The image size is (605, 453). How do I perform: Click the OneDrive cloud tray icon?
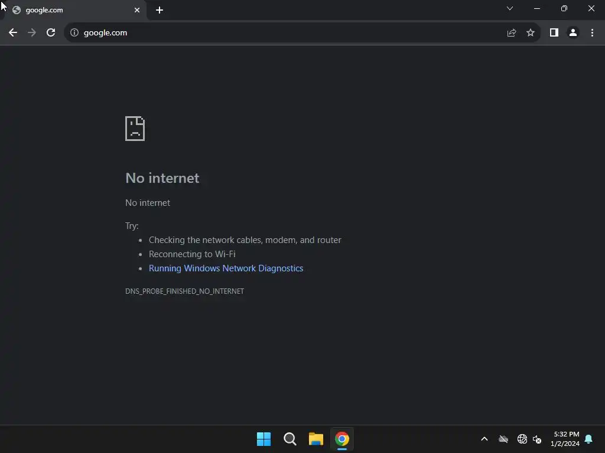[x=503, y=439]
